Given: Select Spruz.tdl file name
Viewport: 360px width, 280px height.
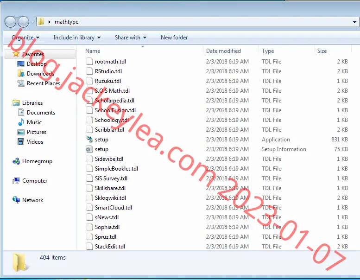Looking at the screenshot, I should pos(106,237).
